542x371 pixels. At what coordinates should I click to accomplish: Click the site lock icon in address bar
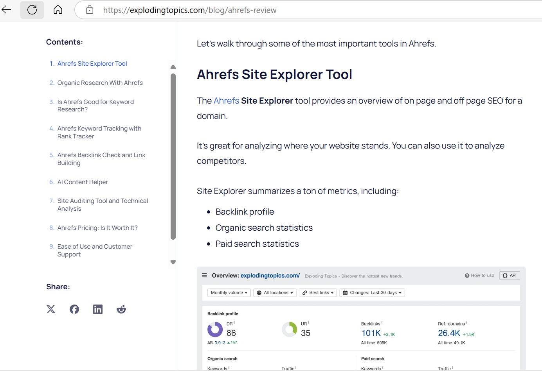point(90,10)
